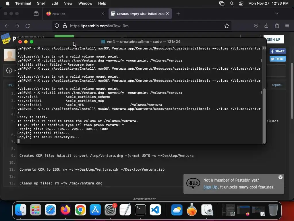Image resolution: width=294 pixels, height=221 pixels.
Task: Click the Firefox page vertical scrollbar
Action: [292, 90]
